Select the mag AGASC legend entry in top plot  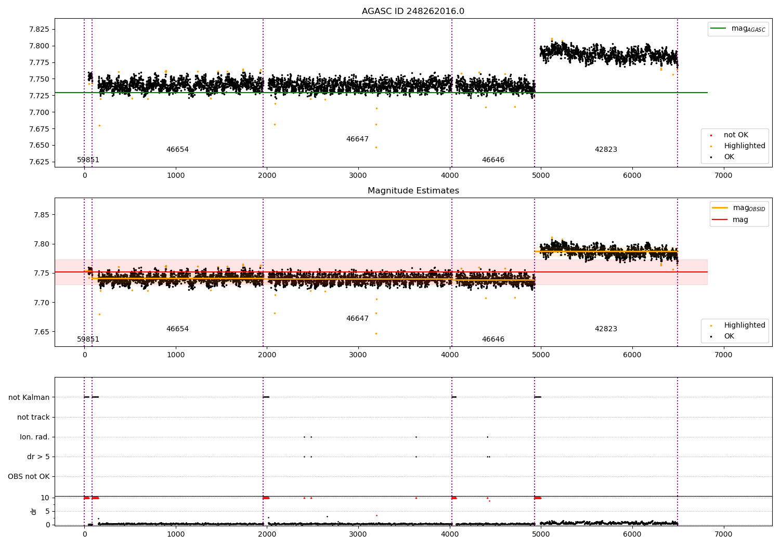click(x=738, y=29)
